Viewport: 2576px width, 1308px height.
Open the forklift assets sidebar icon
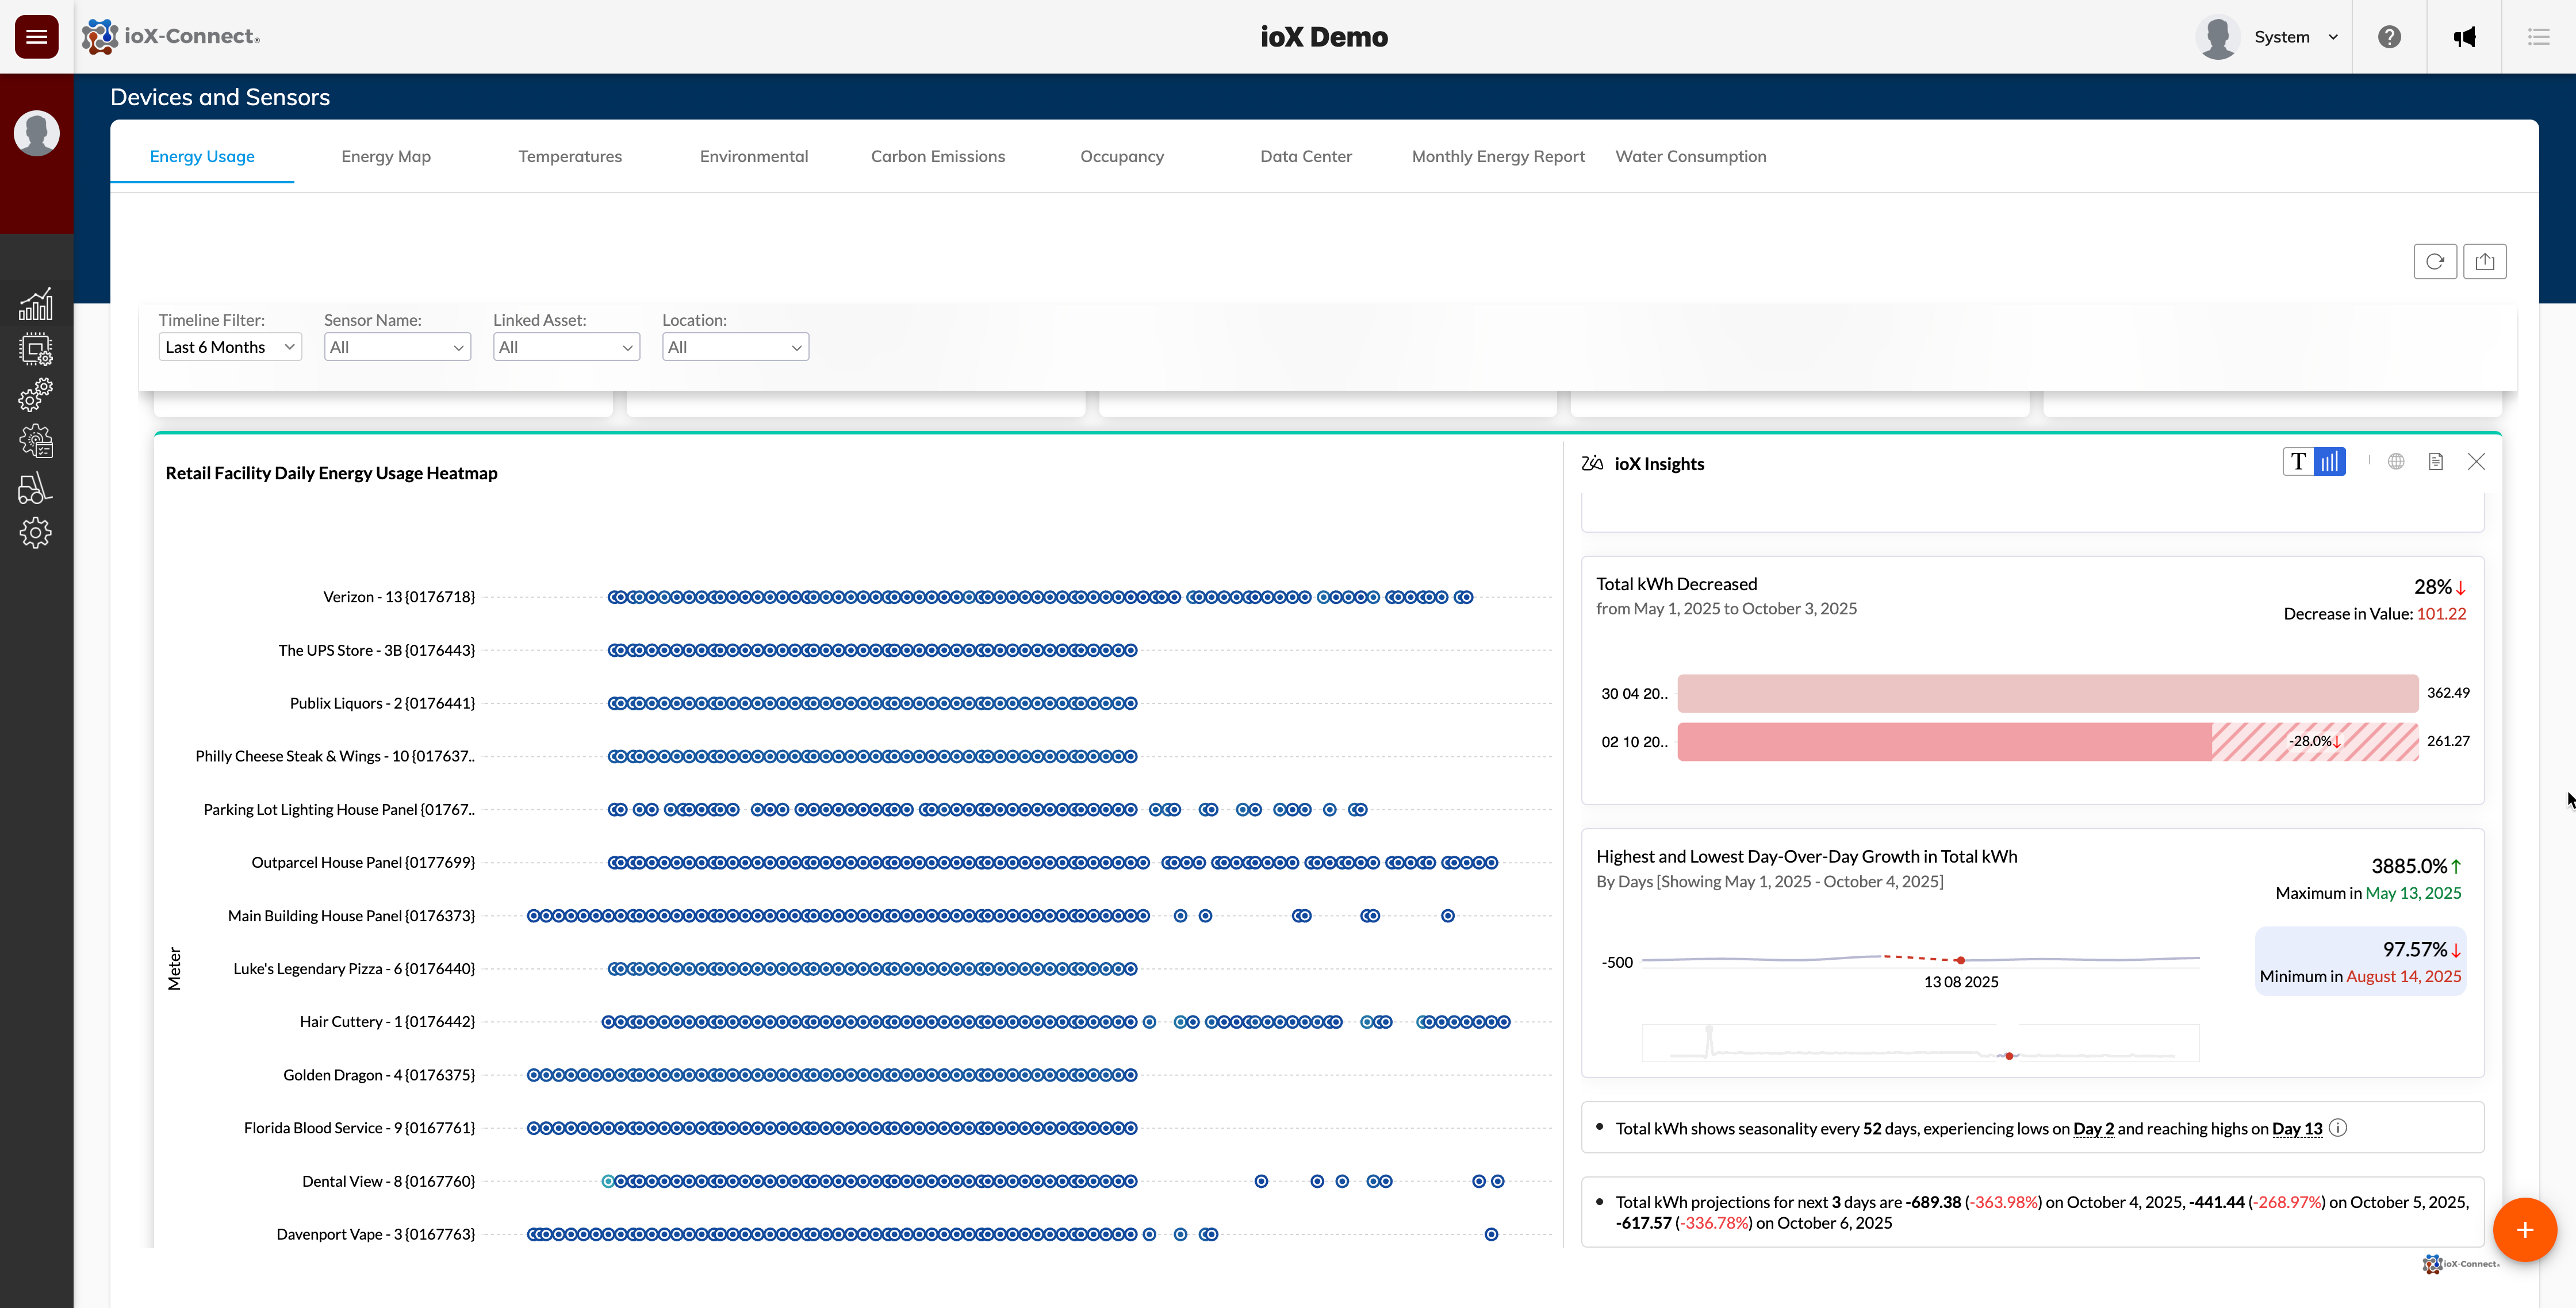36,488
